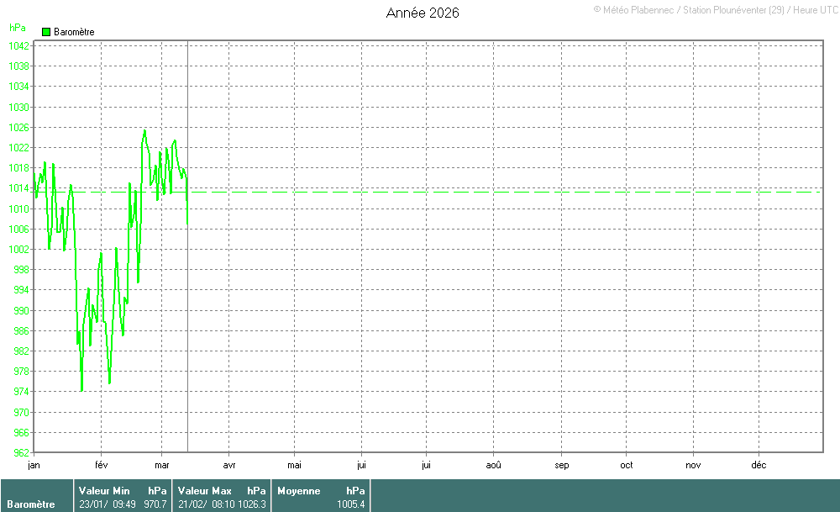840x512 pixels.
Task: Select the fév month label
Action: [102, 464]
